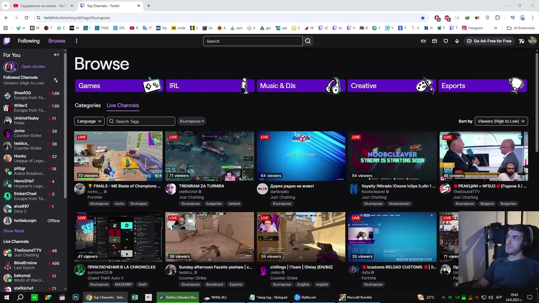Image resolution: width=539 pixels, height=303 pixels.
Task: Open the FINALS Blade of Champions stream thumbnail
Action: click(118, 156)
